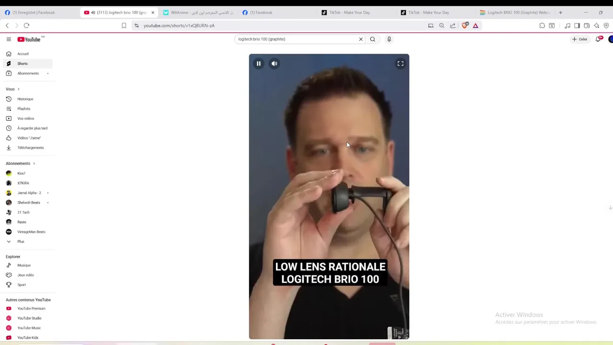Open the Jamal Alpha - 2 channel
613x345 pixels.
click(x=28, y=193)
